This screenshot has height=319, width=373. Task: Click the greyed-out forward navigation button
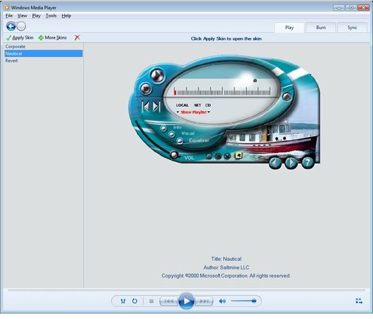coord(21,26)
